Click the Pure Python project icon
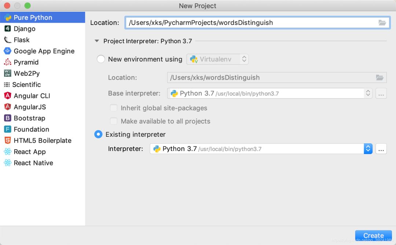Viewport: 396px width, 245px height. pyautogui.click(x=8, y=18)
